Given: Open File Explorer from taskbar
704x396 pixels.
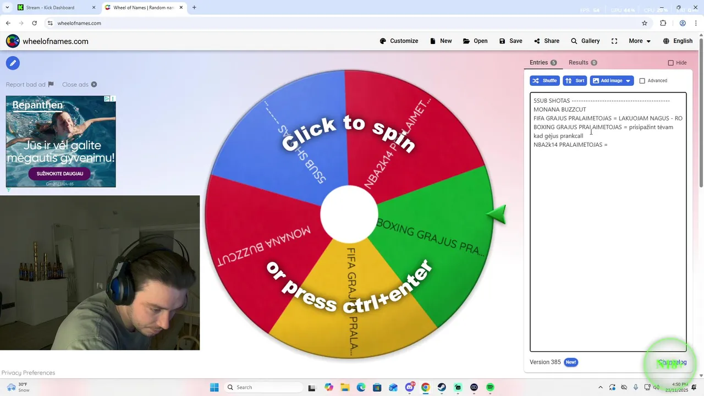Looking at the screenshot, I should coord(345,387).
